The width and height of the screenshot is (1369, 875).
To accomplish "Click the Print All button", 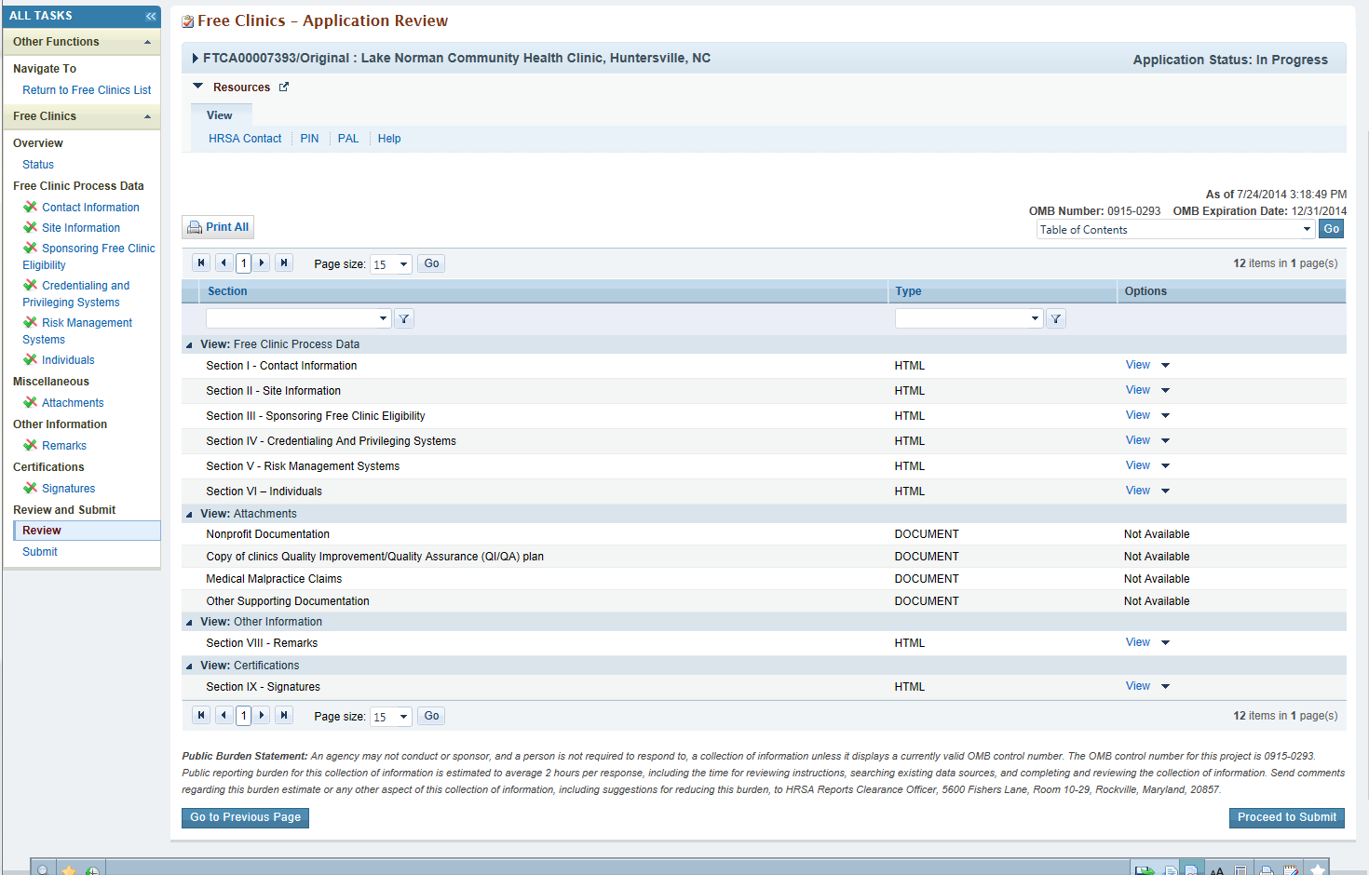I will pyautogui.click(x=218, y=227).
